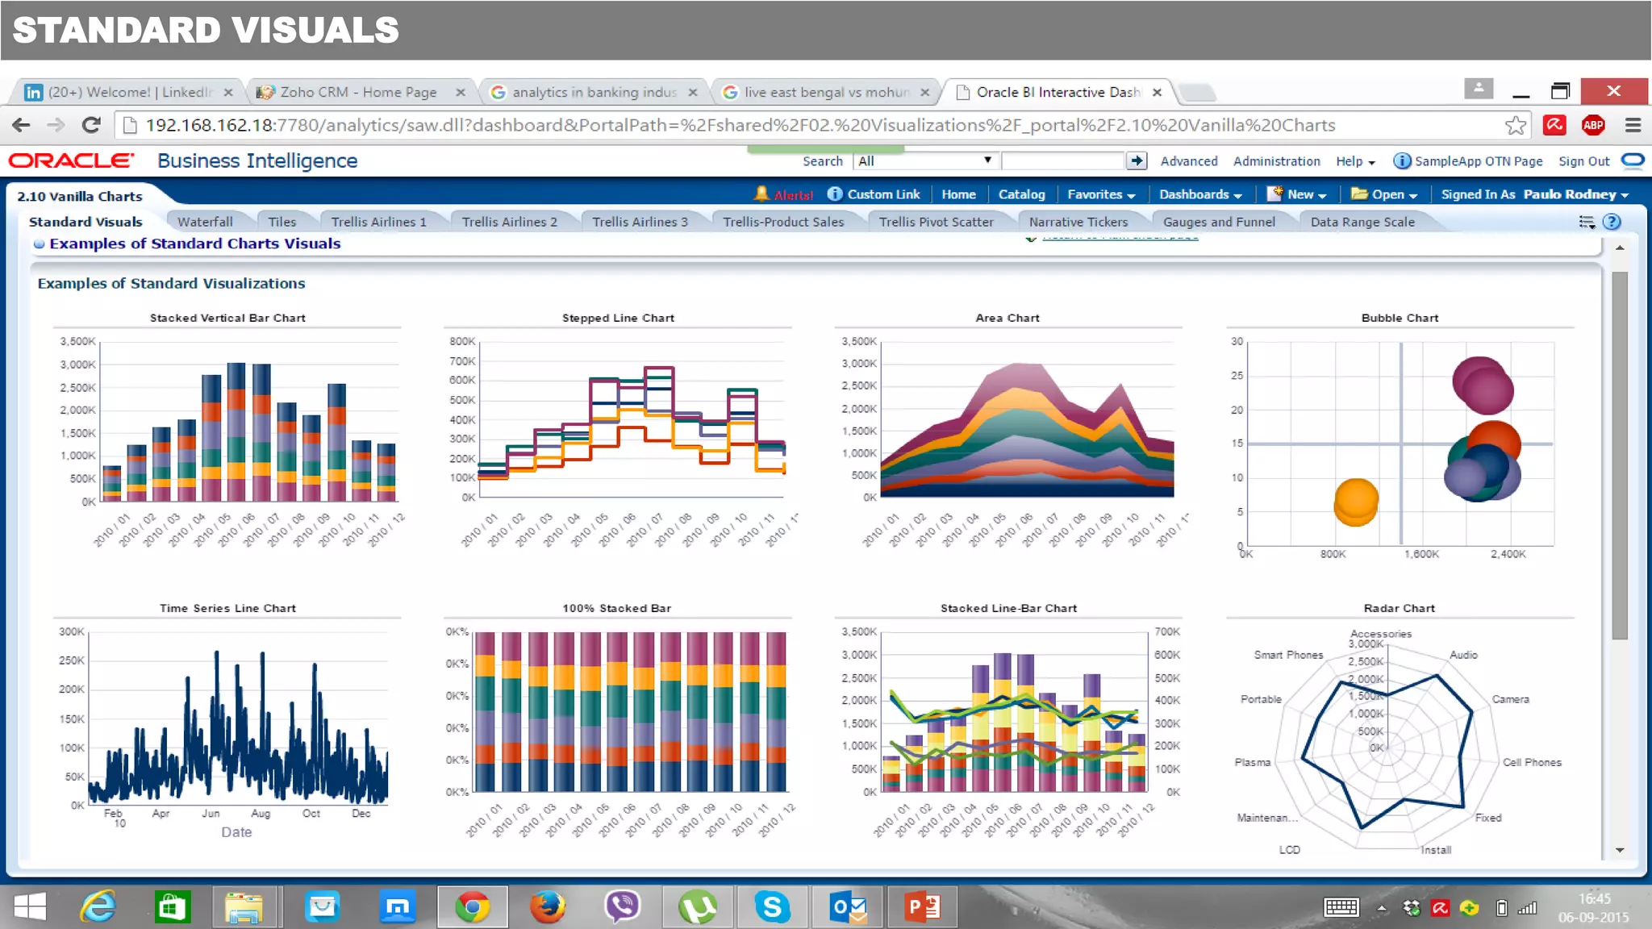Click the page options icon beside help

point(1586,222)
